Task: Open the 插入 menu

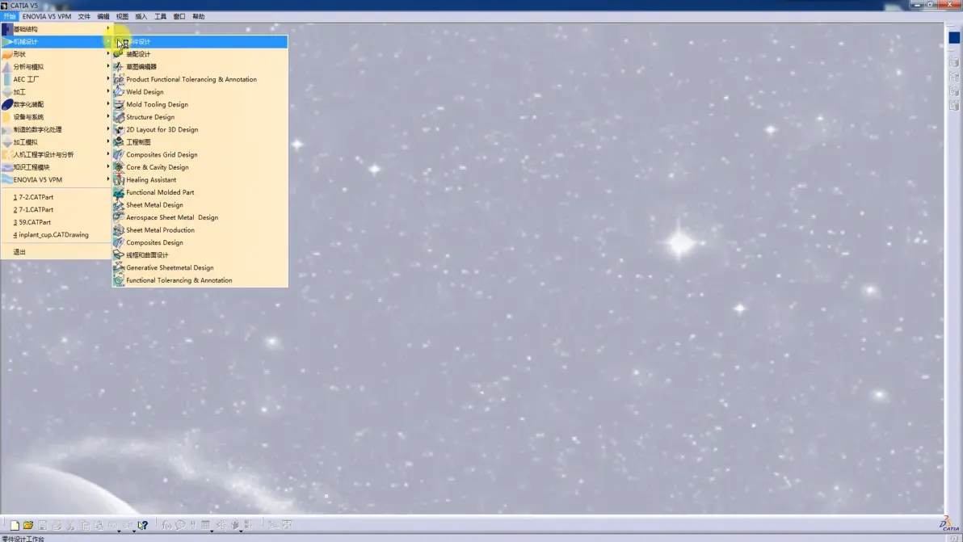Action: coord(141,17)
